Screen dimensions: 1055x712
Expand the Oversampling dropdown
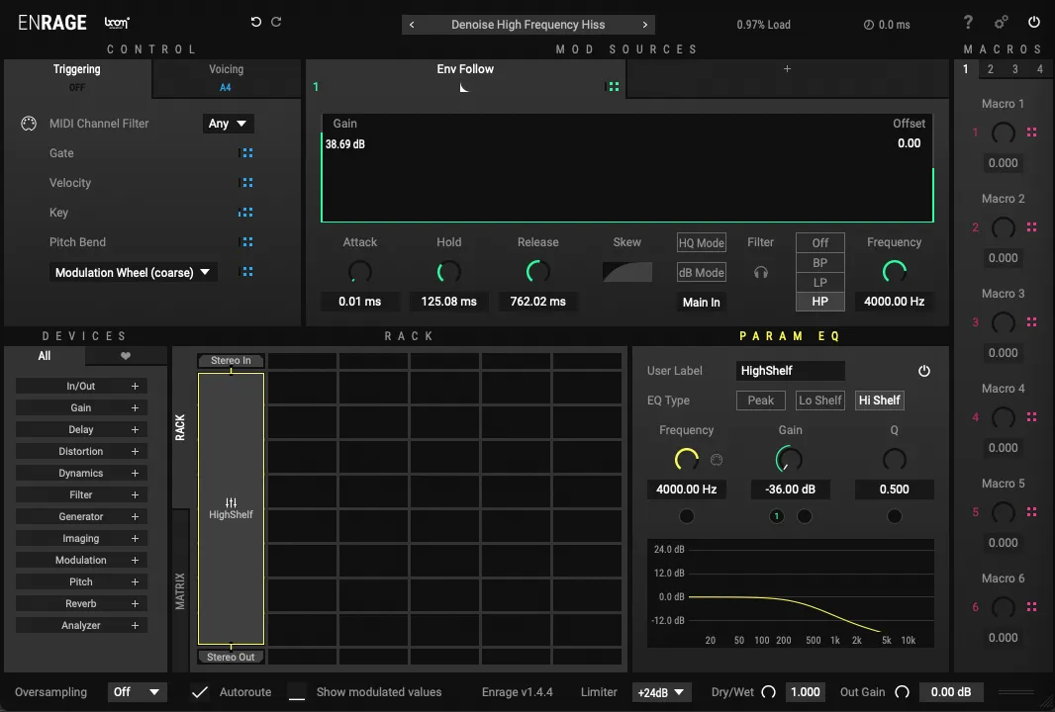point(137,692)
